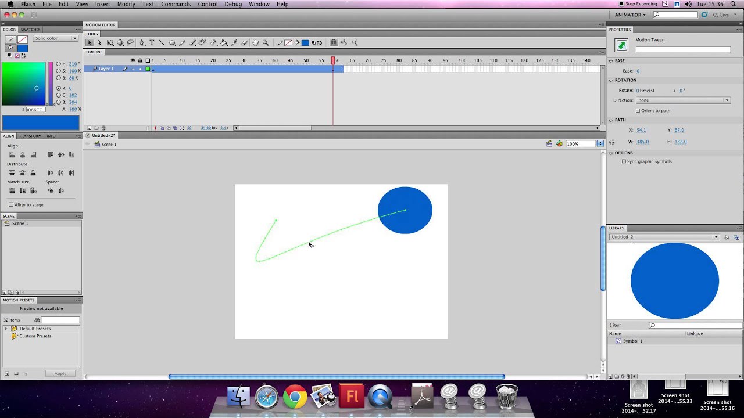Click Align left edge icon
Image resolution: width=744 pixels, height=418 pixels.
pos(12,155)
